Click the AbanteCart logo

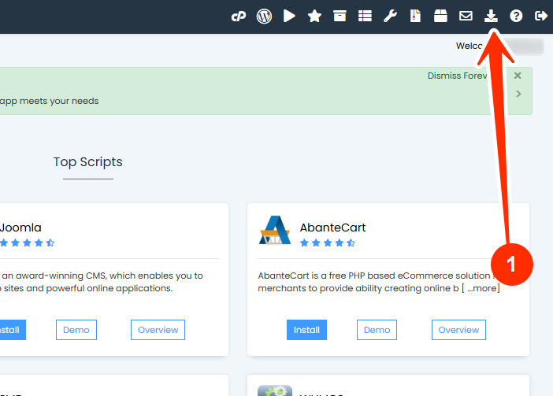pos(275,230)
